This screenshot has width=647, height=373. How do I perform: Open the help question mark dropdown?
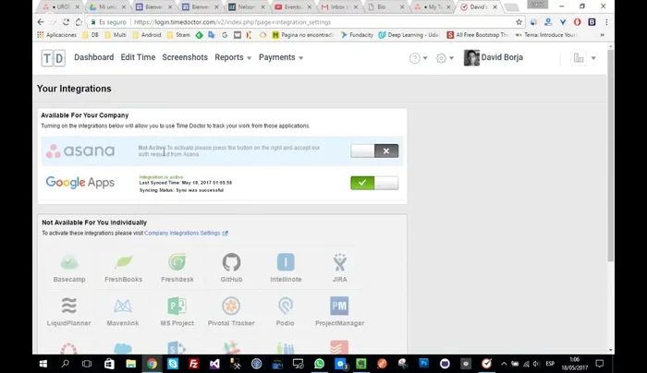click(418, 58)
